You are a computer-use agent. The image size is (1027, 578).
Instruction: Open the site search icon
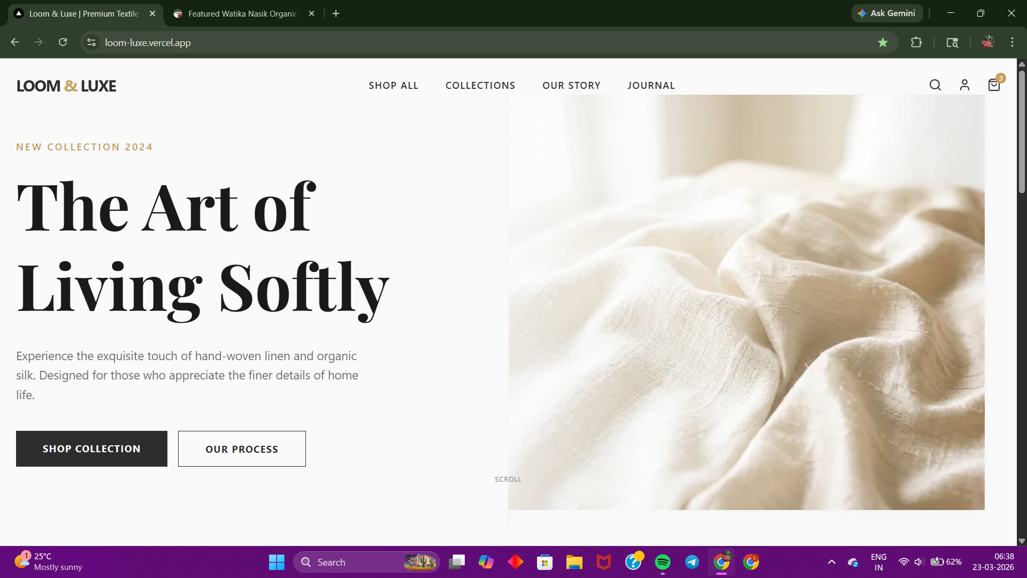935,85
